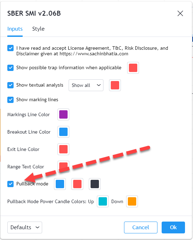Select the Inputs tab
Viewport: 193px width, 240px height.
pyautogui.click(x=15, y=29)
